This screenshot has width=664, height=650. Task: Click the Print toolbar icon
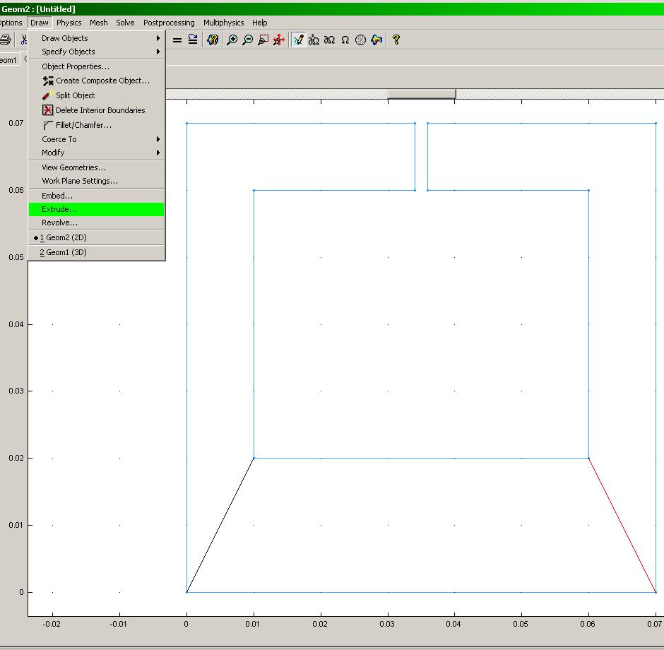point(5,40)
